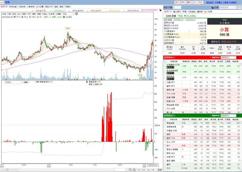Switch to the 主力地圖 tab
Image resolution: width=242 pixels, height=172 pixels.
[40, 7]
